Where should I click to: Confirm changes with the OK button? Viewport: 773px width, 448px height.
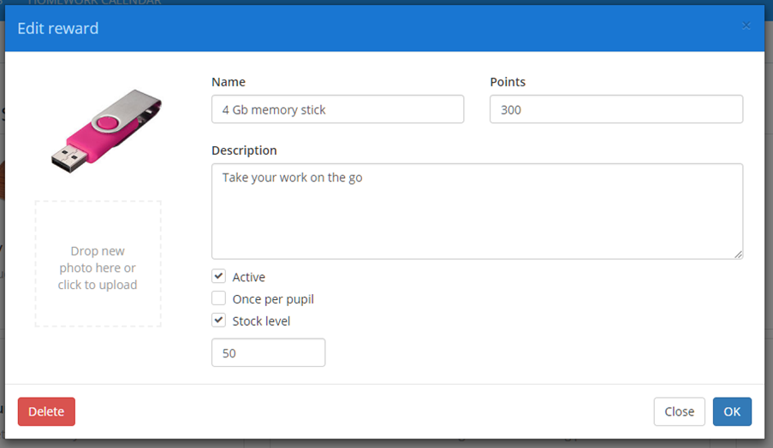point(732,411)
